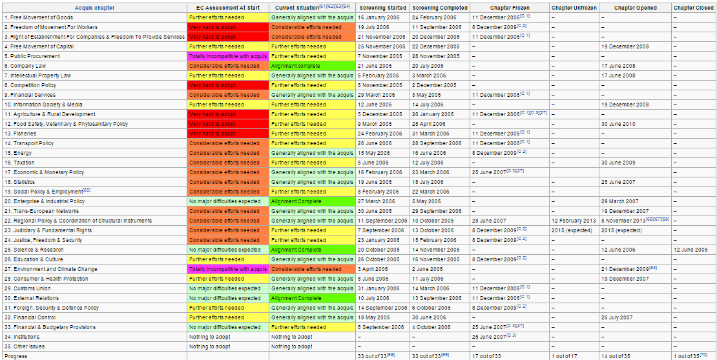Click the '24 February 2006' screening completed date
Screen dimensions: 717x360
[440, 17]
